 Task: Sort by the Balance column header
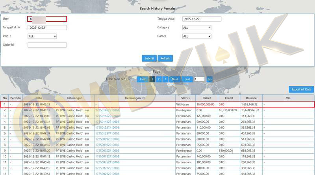251,98
